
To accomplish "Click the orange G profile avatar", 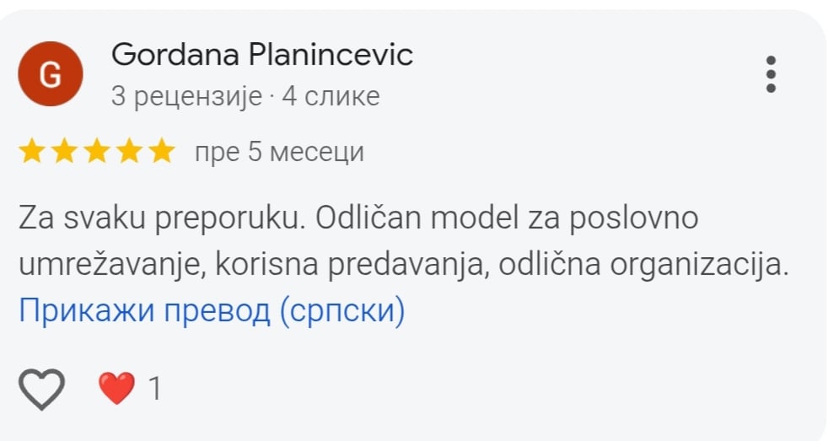I will [x=50, y=74].
